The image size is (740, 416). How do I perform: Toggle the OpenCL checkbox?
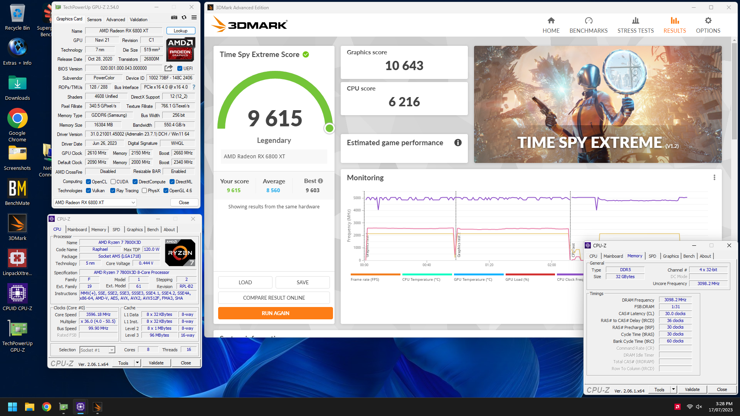point(88,182)
